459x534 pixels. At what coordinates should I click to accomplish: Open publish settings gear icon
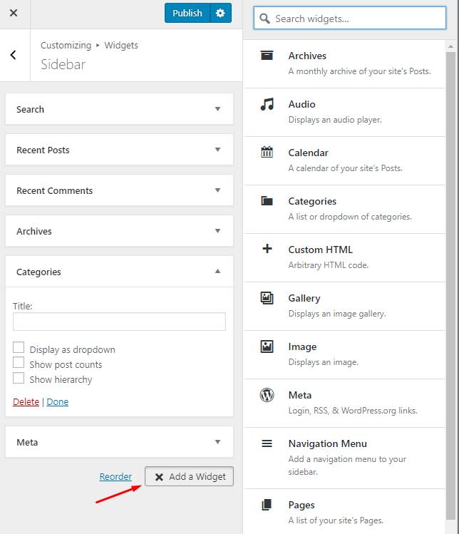click(x=221, y=13)
